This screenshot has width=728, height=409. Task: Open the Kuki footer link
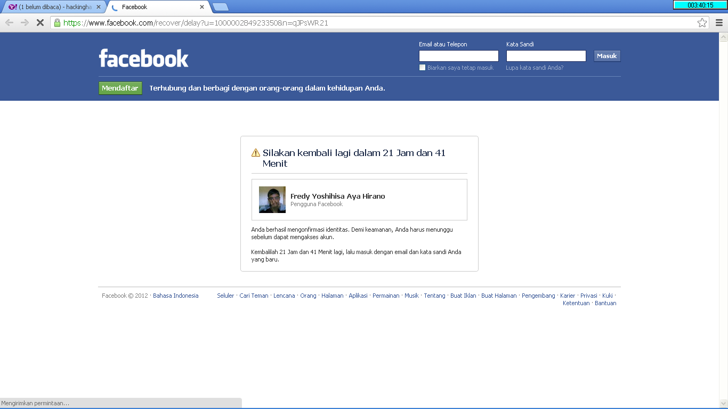tap(608, 296)
